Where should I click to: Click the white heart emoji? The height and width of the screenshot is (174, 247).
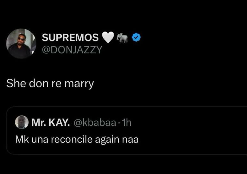(108, 38)
